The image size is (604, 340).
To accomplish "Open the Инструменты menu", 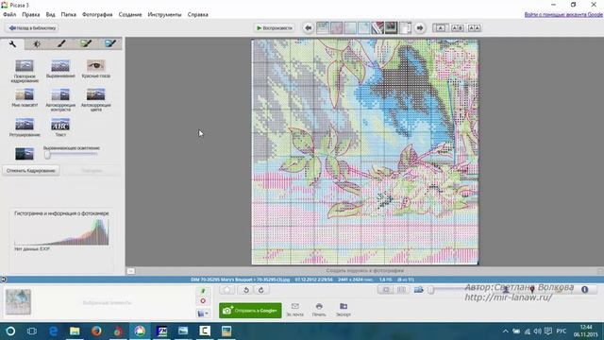I will [x=164, y=15].
